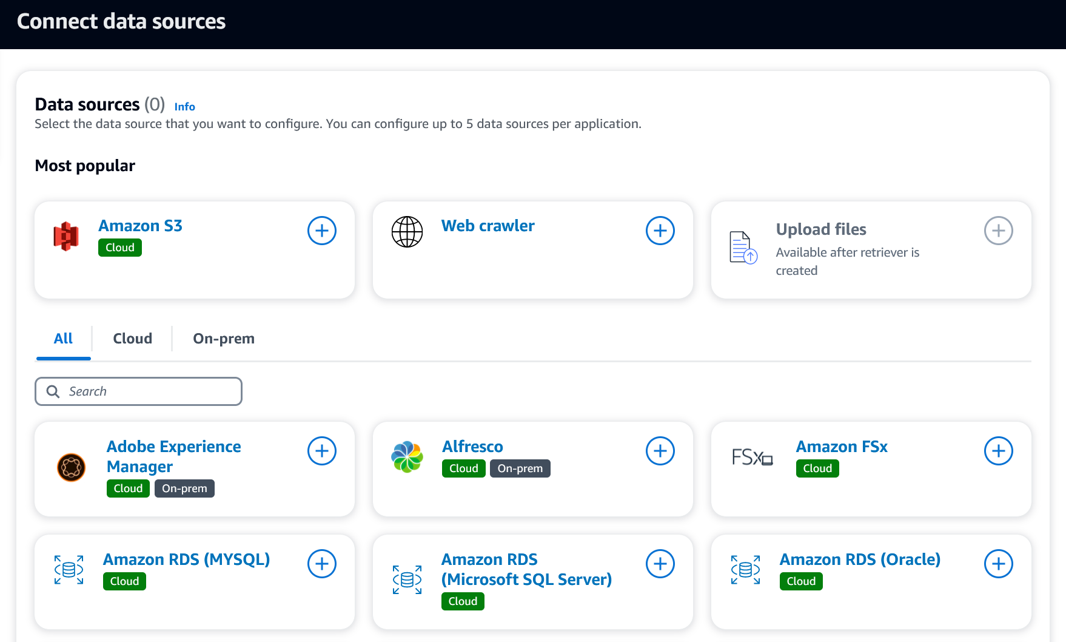The image size is (1066, 642).
Task: Click the Cloud badge under Amazon FSx
Action: click(817, 468)
